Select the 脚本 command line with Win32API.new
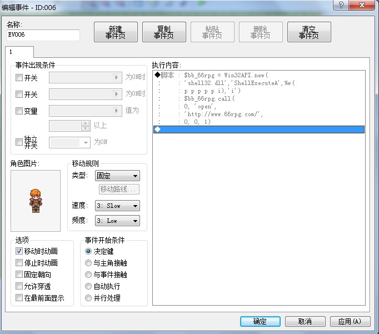This screenshot has width=379, height=334. pyautogui.click(x=259, y=75)
